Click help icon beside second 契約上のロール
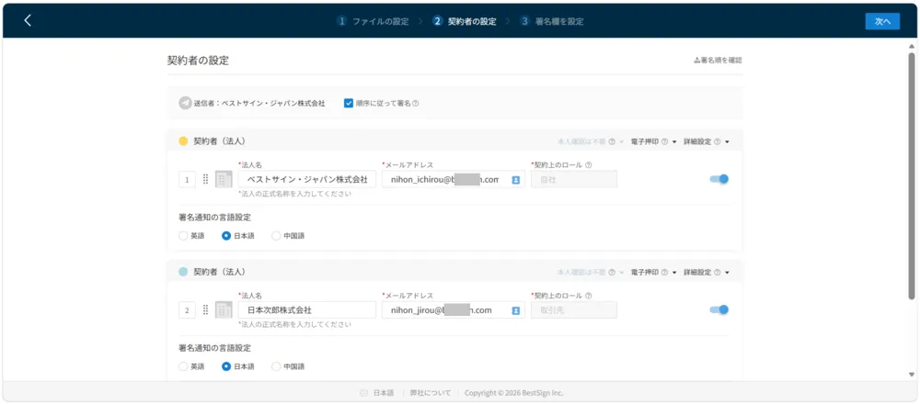This screenshot has height=404, width=920. [589, 296]
